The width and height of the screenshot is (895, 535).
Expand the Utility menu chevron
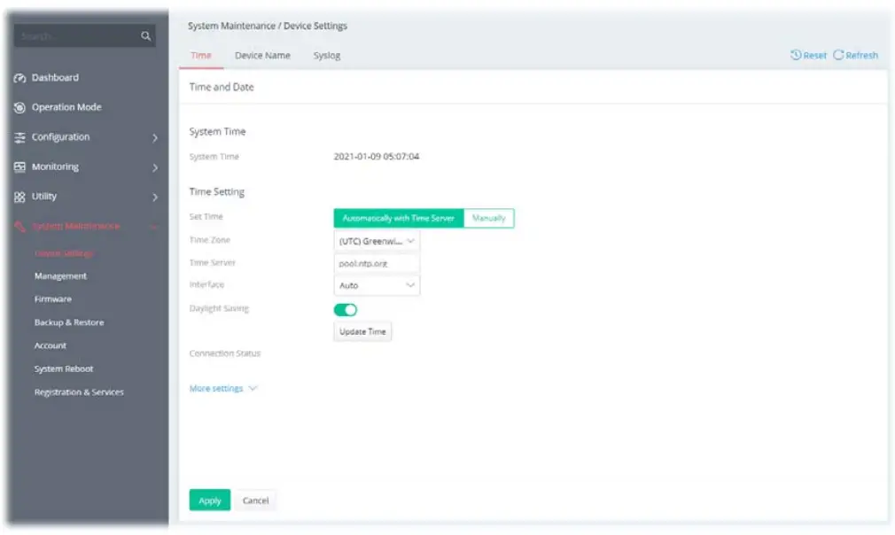155,198
